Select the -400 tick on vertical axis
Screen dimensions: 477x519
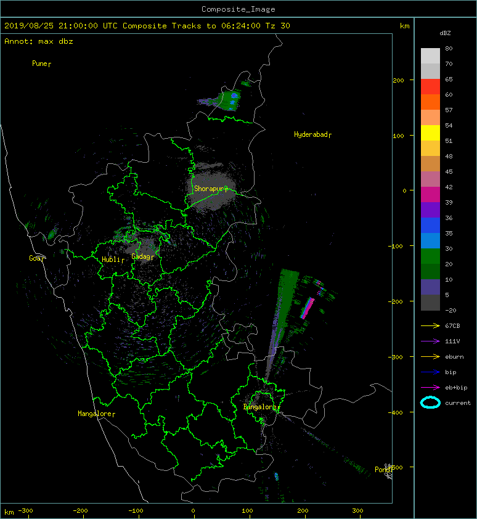[396, 412]
